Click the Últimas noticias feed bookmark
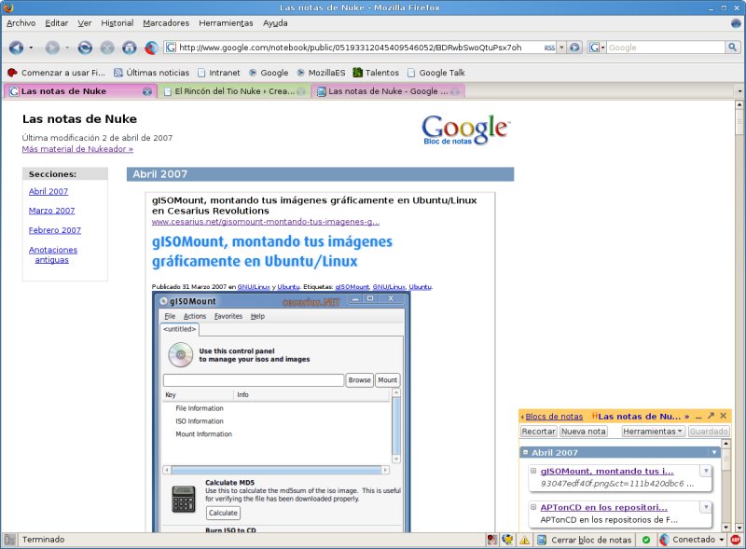The width and height of the screenshot is (746, 549). click(x=151, y=73)
